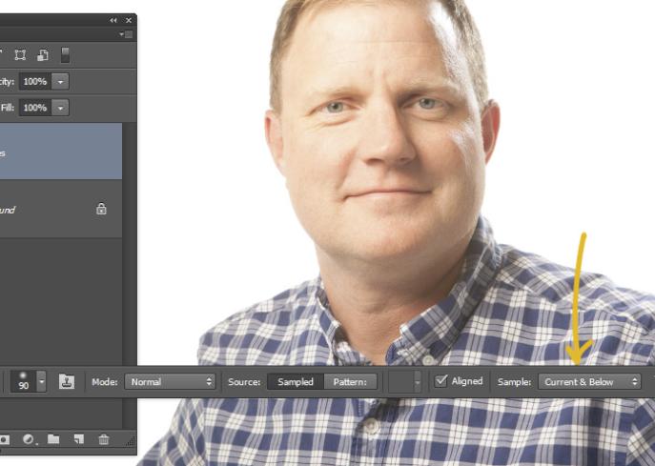This screenshot has width=655, height=466.
Task: Click the Background layer lock icon
Action: tap(101, 209)
